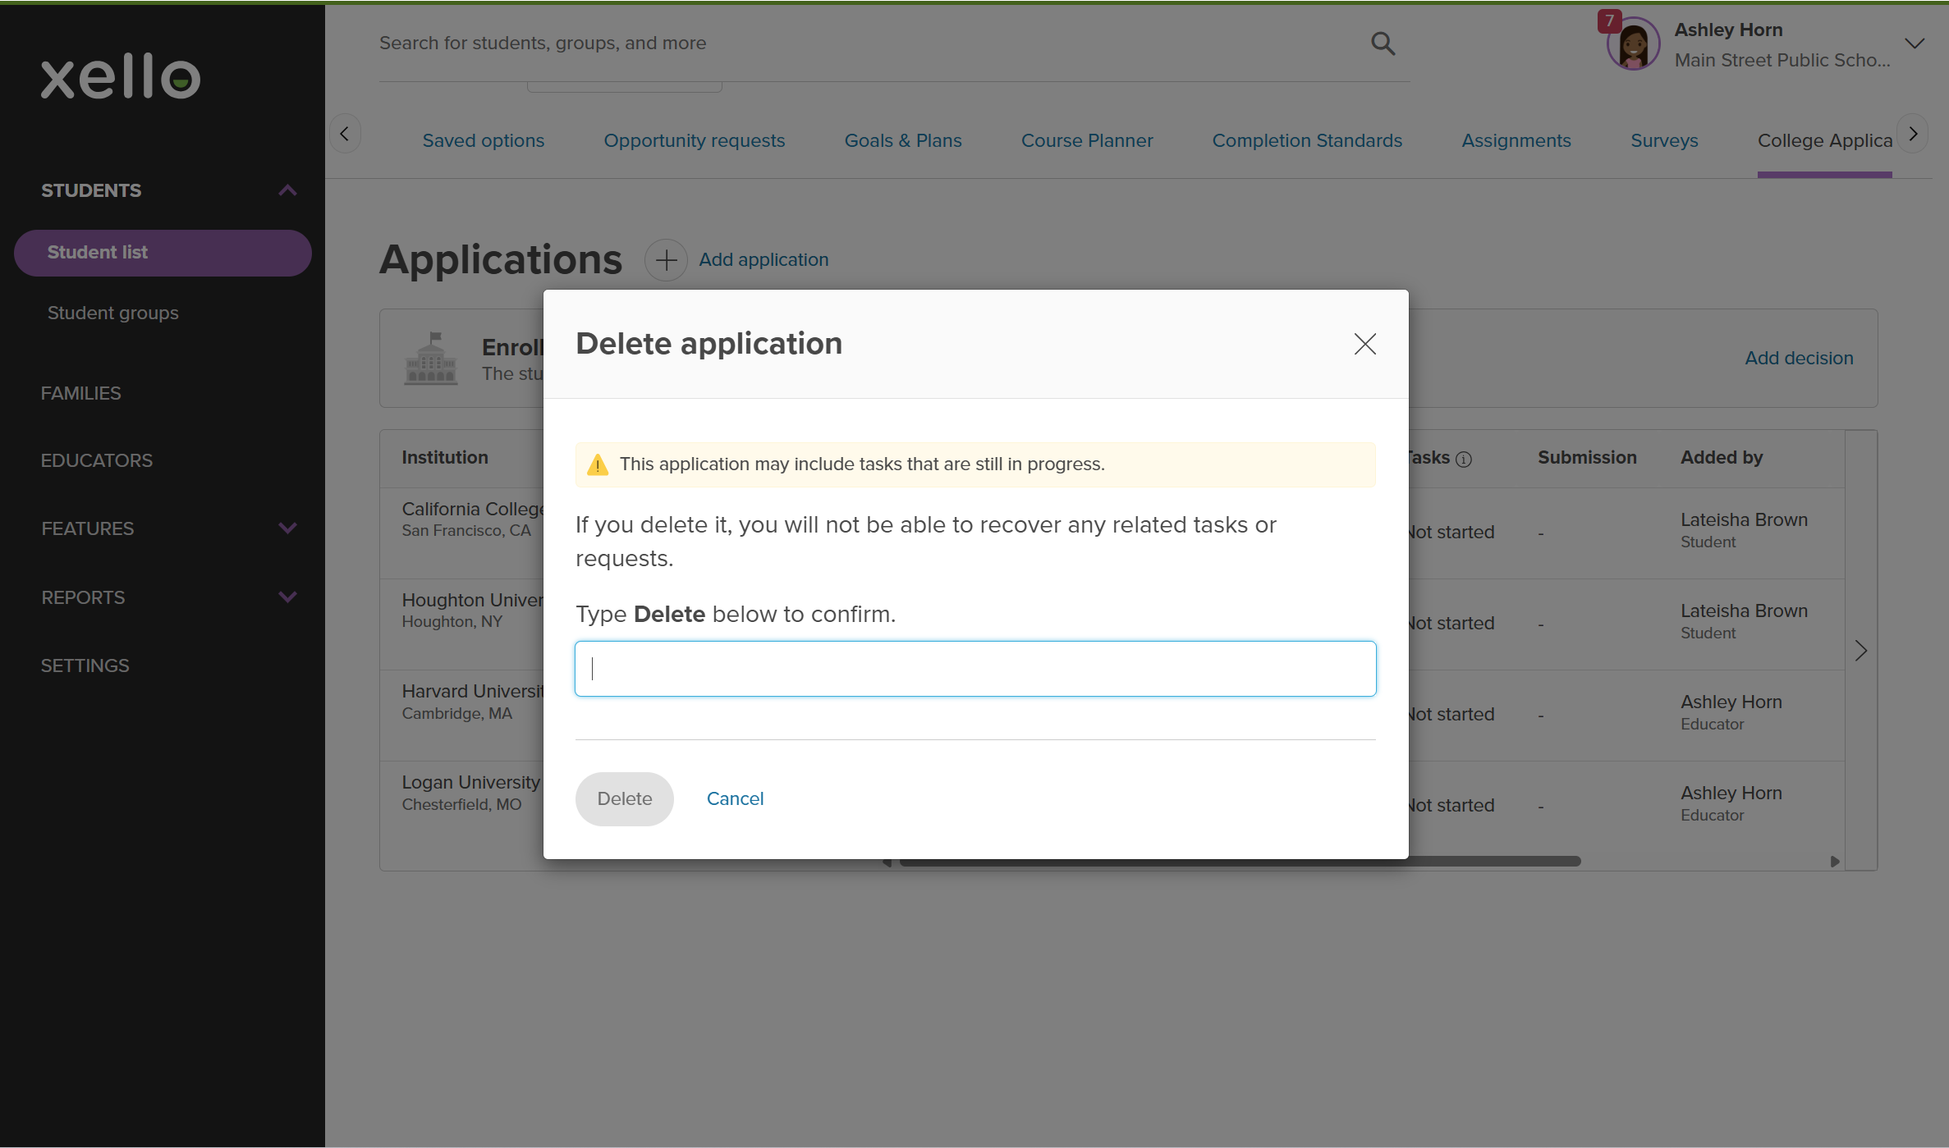Image resolution: width=1949 pixels, height=1148 pixels.
Task: Focus the Delete confirmation text field
Action: 975,669
